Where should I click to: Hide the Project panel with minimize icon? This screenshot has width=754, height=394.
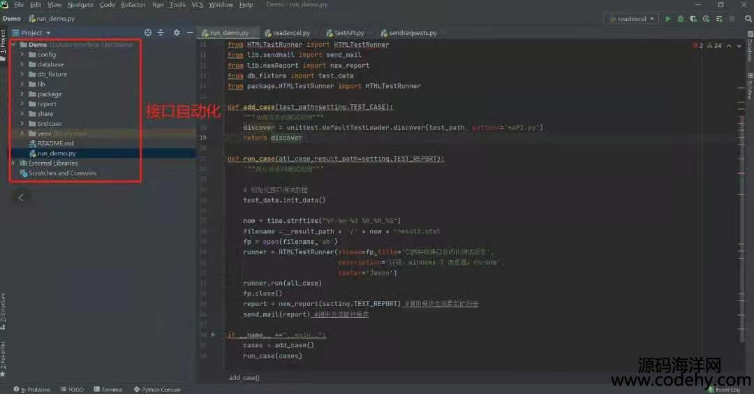tap(188, 33)
